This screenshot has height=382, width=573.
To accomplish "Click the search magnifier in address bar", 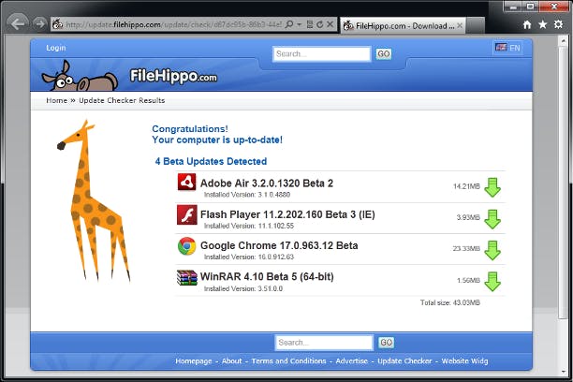I will 289,24.
